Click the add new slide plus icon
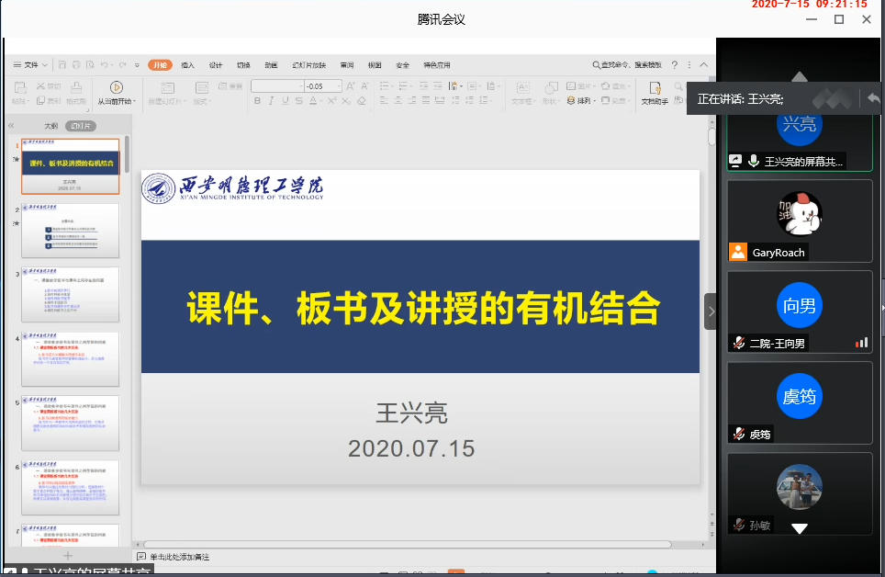The height and width of the screenshot is (577, 885). (x=67, y=555)
